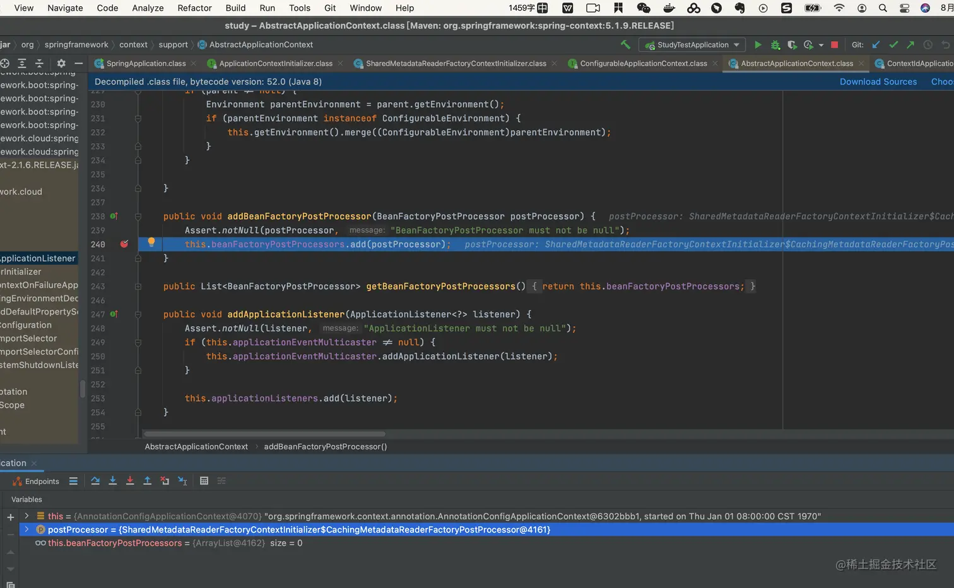Image resolution: width=954 pixels, height=588 pixels.
Task: Click the AbstractApplicationContext breadcrumb below the editor
Action: point(196,447)
